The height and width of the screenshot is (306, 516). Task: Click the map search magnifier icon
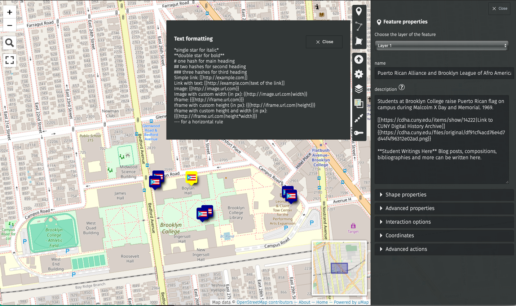[10, 43]
